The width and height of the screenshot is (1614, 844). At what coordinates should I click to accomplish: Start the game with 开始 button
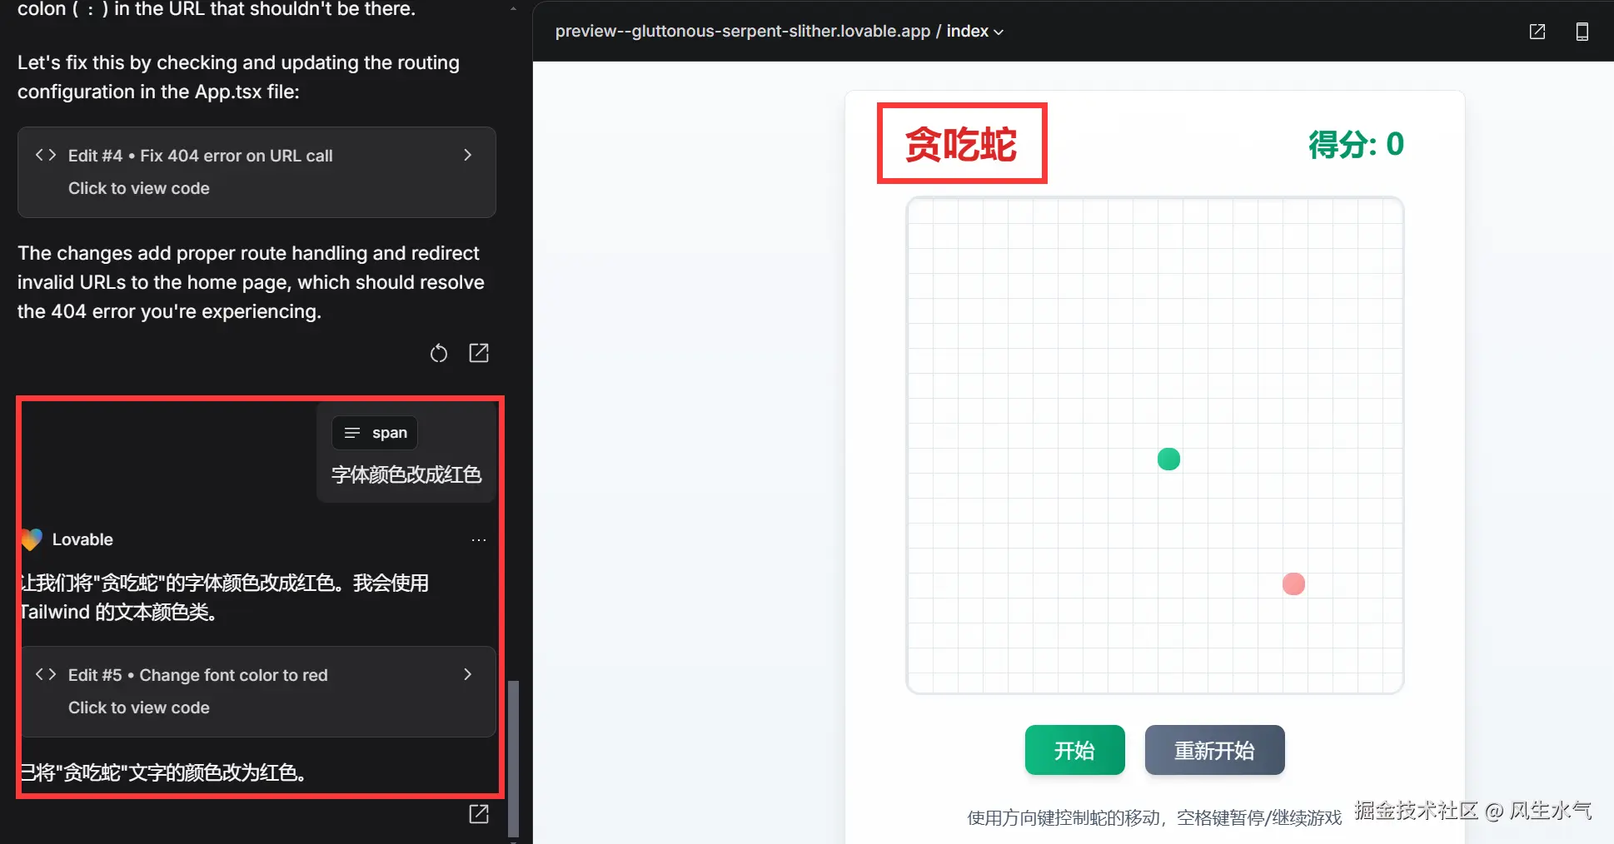coord(1074,750)
